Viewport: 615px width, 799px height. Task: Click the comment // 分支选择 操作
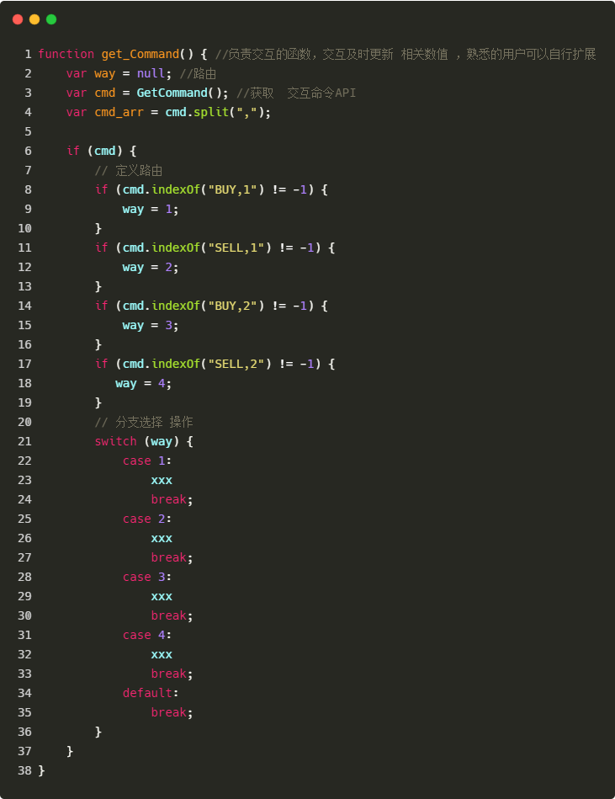click(x=144, y=422)
